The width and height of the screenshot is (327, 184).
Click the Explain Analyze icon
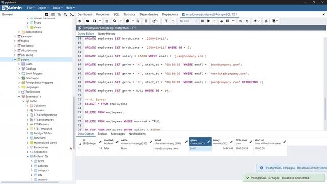[228, 21]
